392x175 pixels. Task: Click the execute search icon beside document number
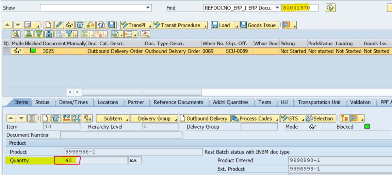pyautogui.click(x=330, y=8)
